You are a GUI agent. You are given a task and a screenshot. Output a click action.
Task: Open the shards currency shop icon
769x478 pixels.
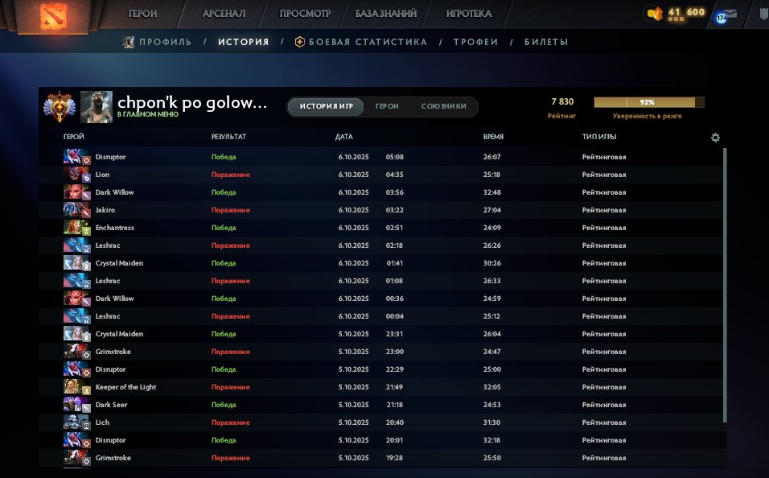click(x=655, y=13)
